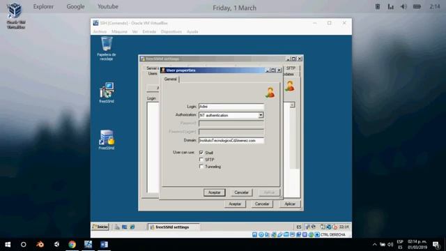The image size is (446, 251).
Task: Click Aceptar in User properties dialog
Action: [x=215, y=192]
